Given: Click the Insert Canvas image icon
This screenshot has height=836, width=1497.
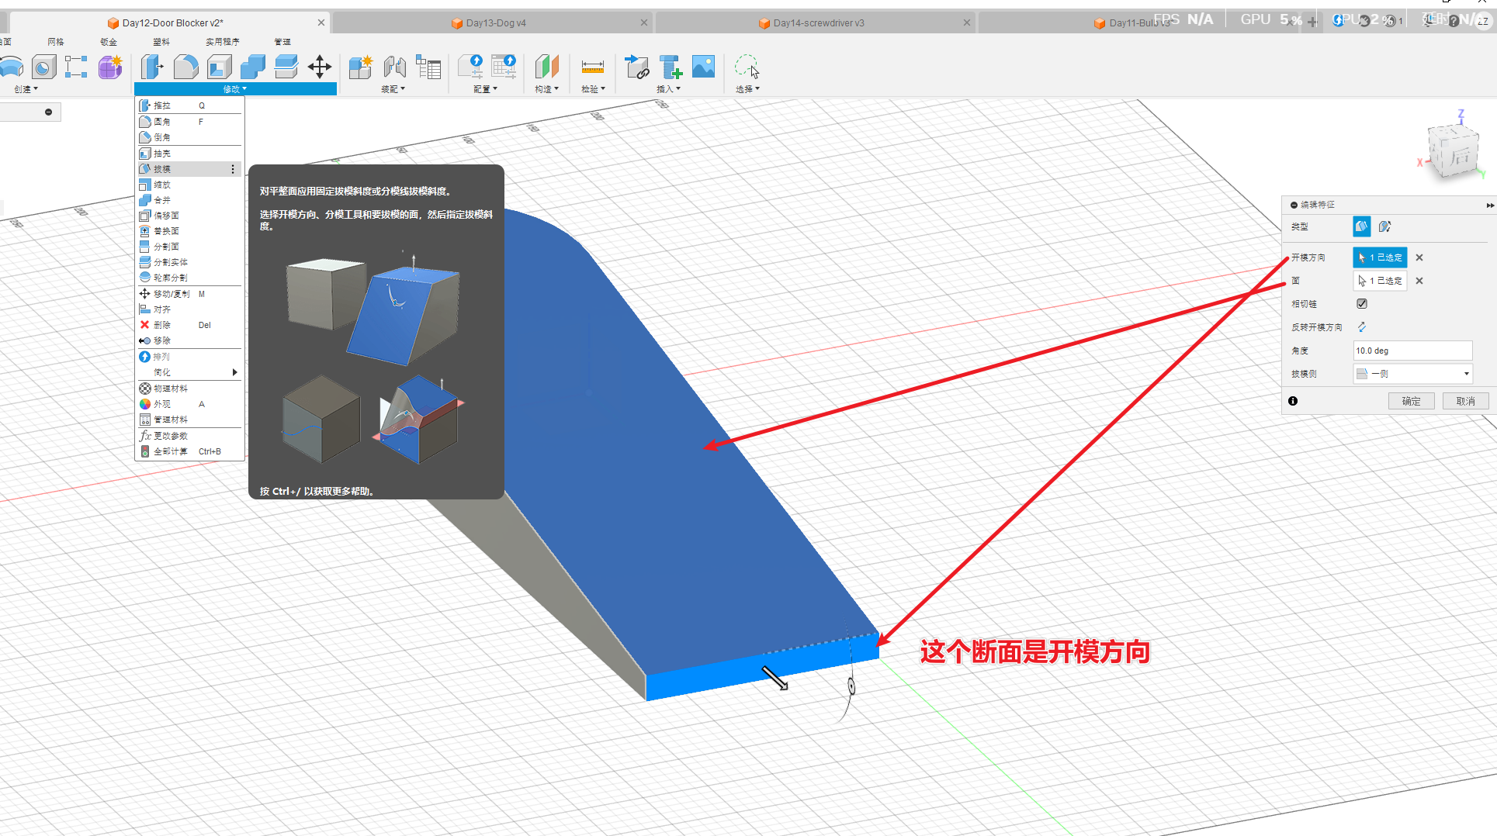Looking at the screenshot, I should 703,67.
